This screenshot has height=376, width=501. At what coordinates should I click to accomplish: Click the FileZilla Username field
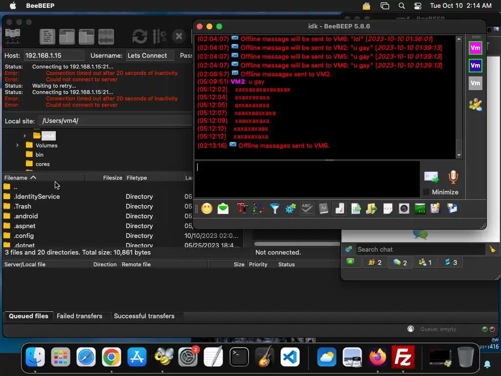click(150, 56)
